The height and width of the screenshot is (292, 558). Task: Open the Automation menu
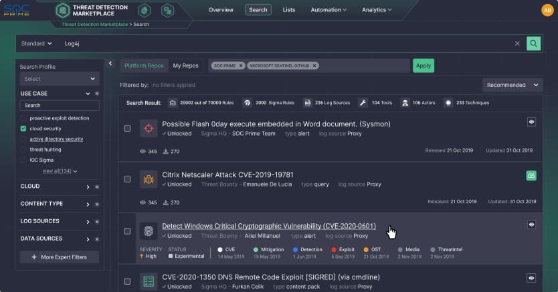point(328,10)
